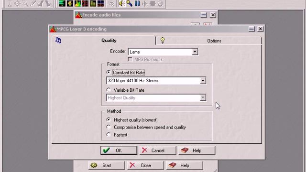
Task: Choose the Fastest encoding method
Action: [117, 135]
